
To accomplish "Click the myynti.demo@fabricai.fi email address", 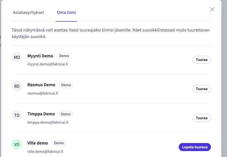I will coord(48,64).
